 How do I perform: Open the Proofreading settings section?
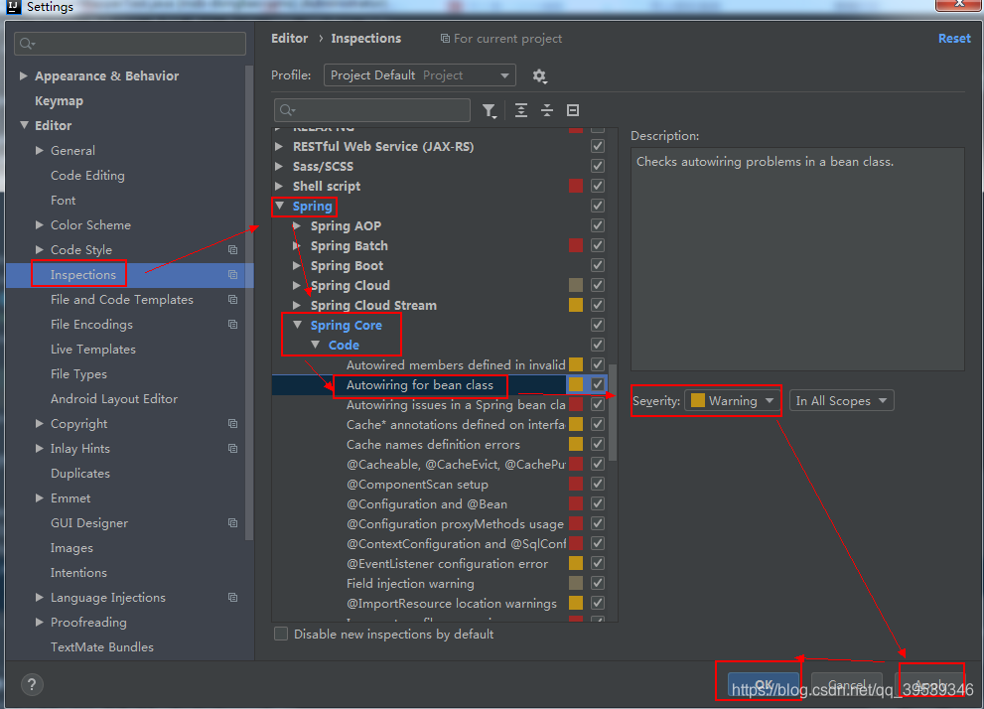(90, 622)
